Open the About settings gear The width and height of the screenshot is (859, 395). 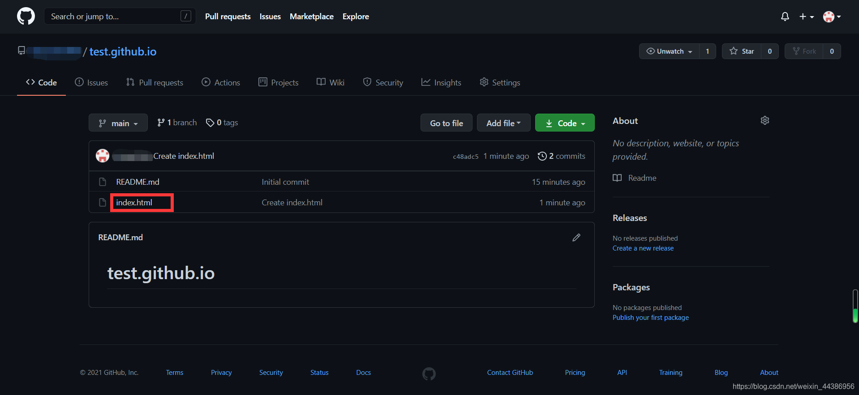tap(765, 120)
